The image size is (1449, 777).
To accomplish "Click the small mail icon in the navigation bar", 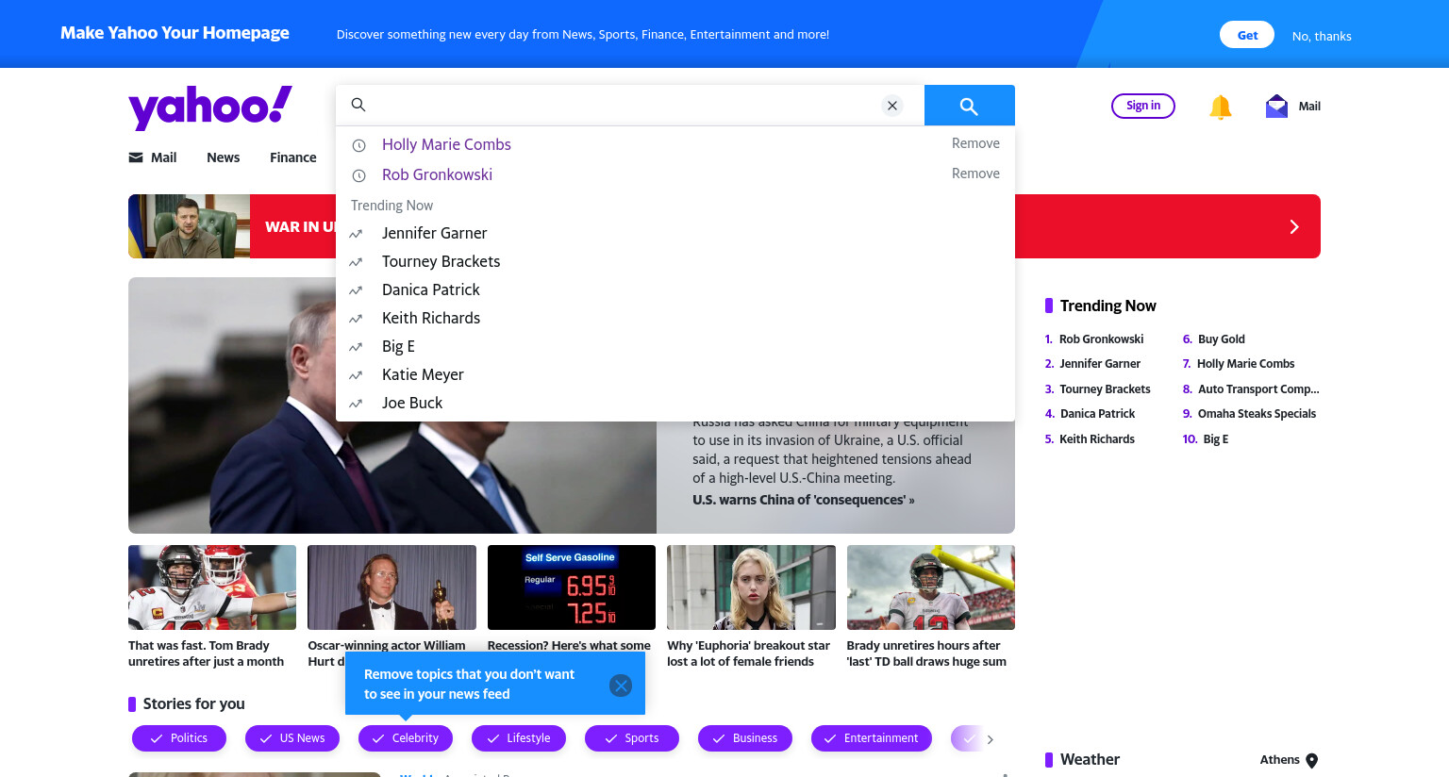I will tap(136, 157).
